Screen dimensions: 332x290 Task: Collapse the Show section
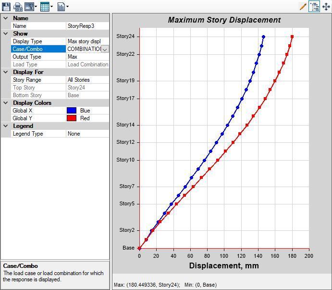tap(6, 34)
